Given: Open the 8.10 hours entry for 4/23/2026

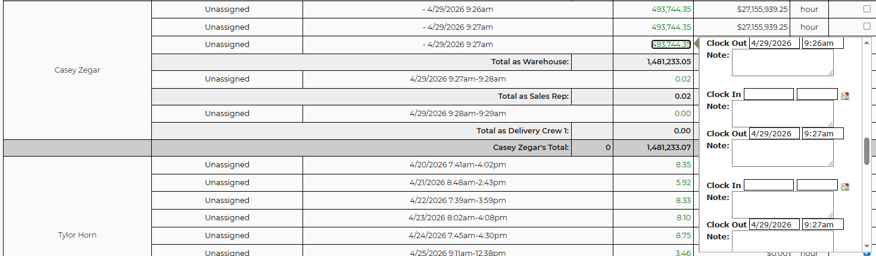Looking at the screenshot, I should 683,218.
